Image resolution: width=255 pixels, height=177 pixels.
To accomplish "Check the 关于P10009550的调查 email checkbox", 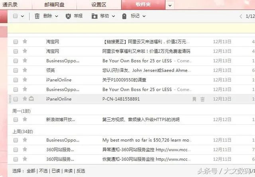I will tap(16, 80).
